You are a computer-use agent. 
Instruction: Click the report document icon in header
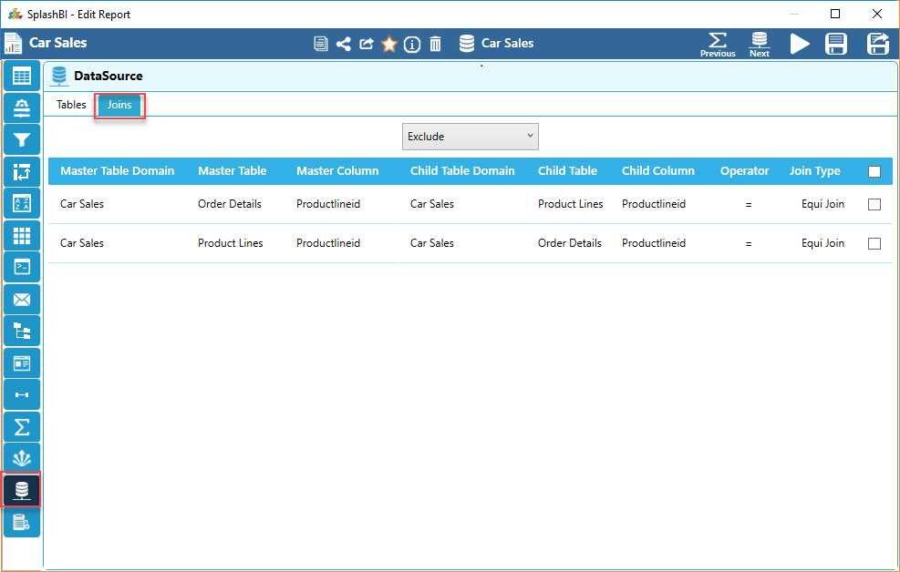[x=321, y=44]
